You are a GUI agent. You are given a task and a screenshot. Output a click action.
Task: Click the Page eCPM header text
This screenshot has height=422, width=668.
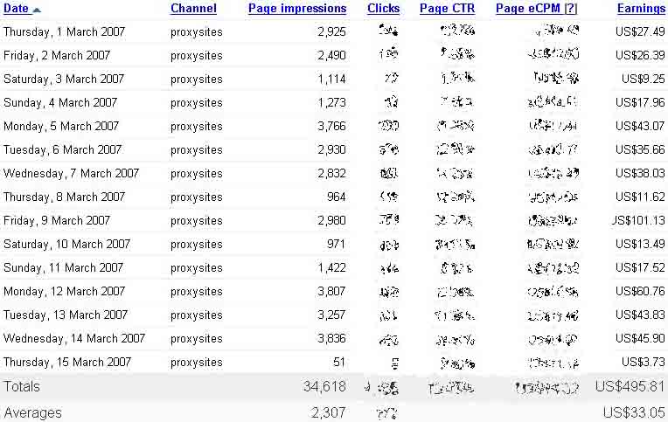click(x=528, y=9)
